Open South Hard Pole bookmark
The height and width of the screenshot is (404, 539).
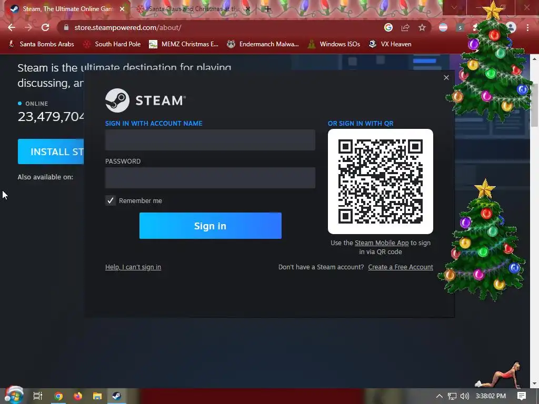(112, 44)
